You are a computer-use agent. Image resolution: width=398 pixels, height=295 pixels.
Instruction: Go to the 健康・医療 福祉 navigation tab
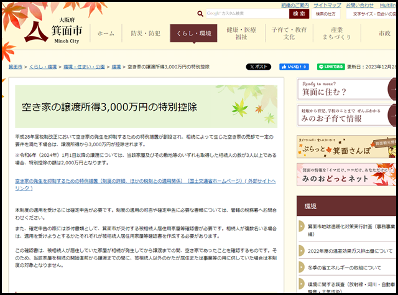click(241, 33)
